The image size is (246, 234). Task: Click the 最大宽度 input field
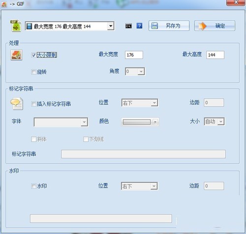(134, 55)
